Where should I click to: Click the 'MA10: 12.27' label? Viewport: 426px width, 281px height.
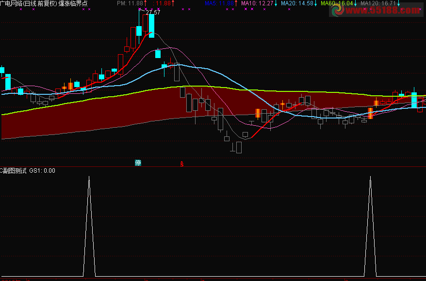tap(257, 3)
